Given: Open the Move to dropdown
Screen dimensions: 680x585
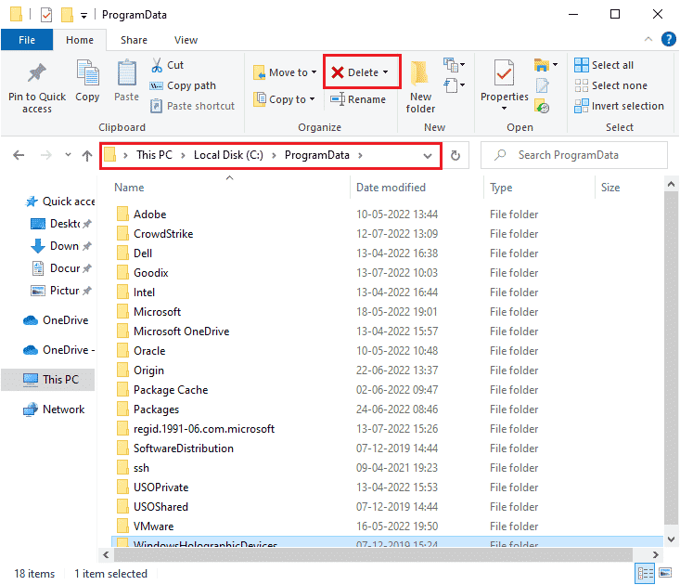Looking at the screenshot, I should pos(286,72).
